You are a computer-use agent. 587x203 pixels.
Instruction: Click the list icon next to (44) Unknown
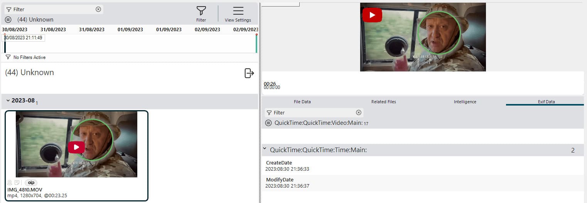tap(8, 20)
